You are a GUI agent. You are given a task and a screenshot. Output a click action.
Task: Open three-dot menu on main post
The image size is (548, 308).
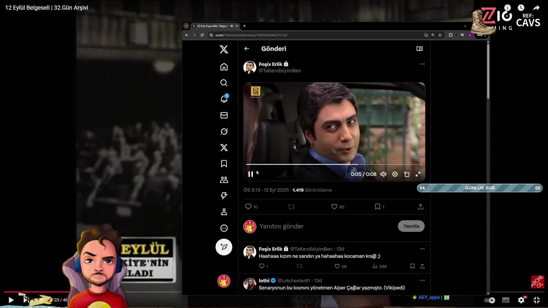[x=422, y=64]
